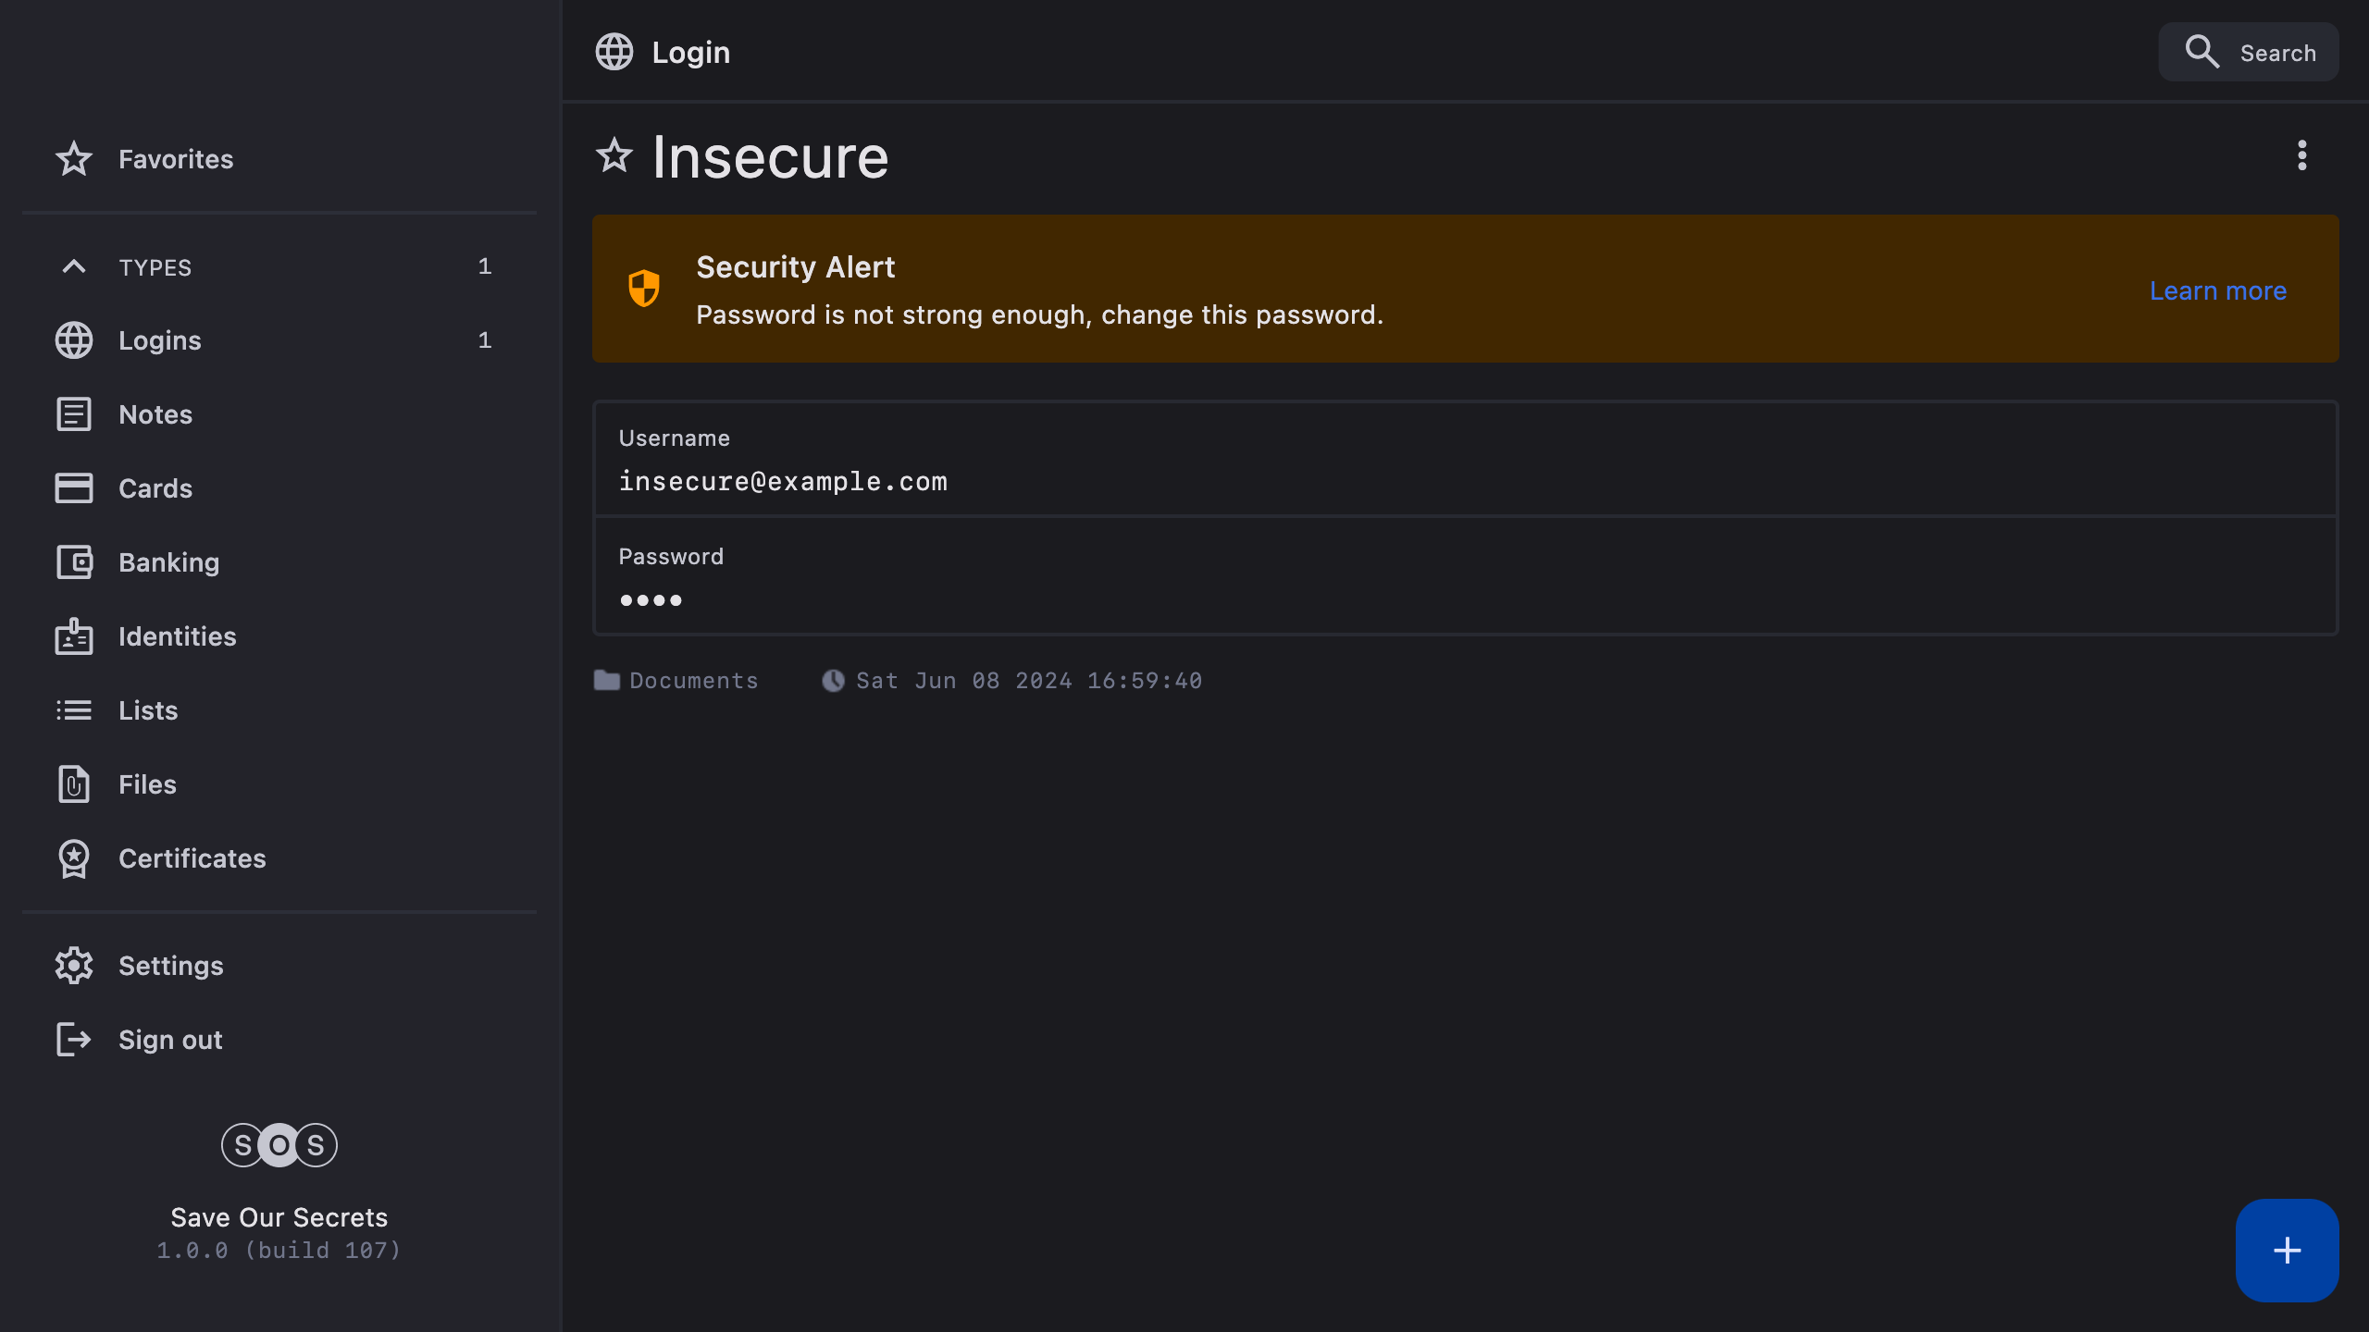The height and width of the screenshot is (1332, 2369).
Task: Click the masked Password field
Action: (651, 599)
